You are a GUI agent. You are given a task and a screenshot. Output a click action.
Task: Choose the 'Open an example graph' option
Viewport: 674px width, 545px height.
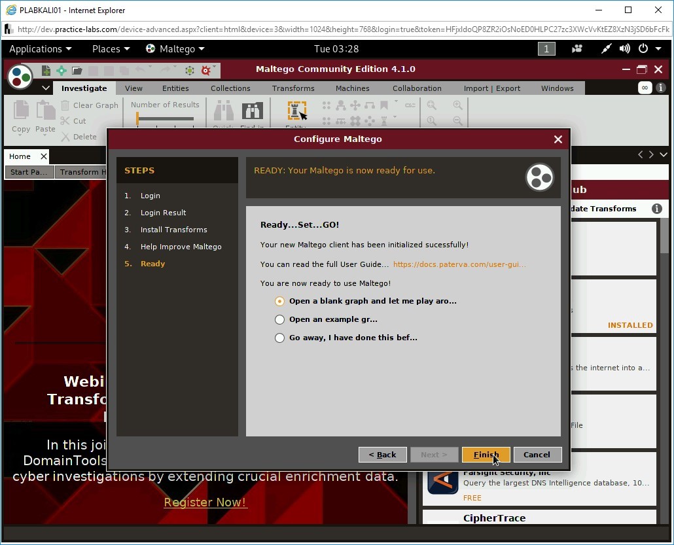tap(279, 319)
